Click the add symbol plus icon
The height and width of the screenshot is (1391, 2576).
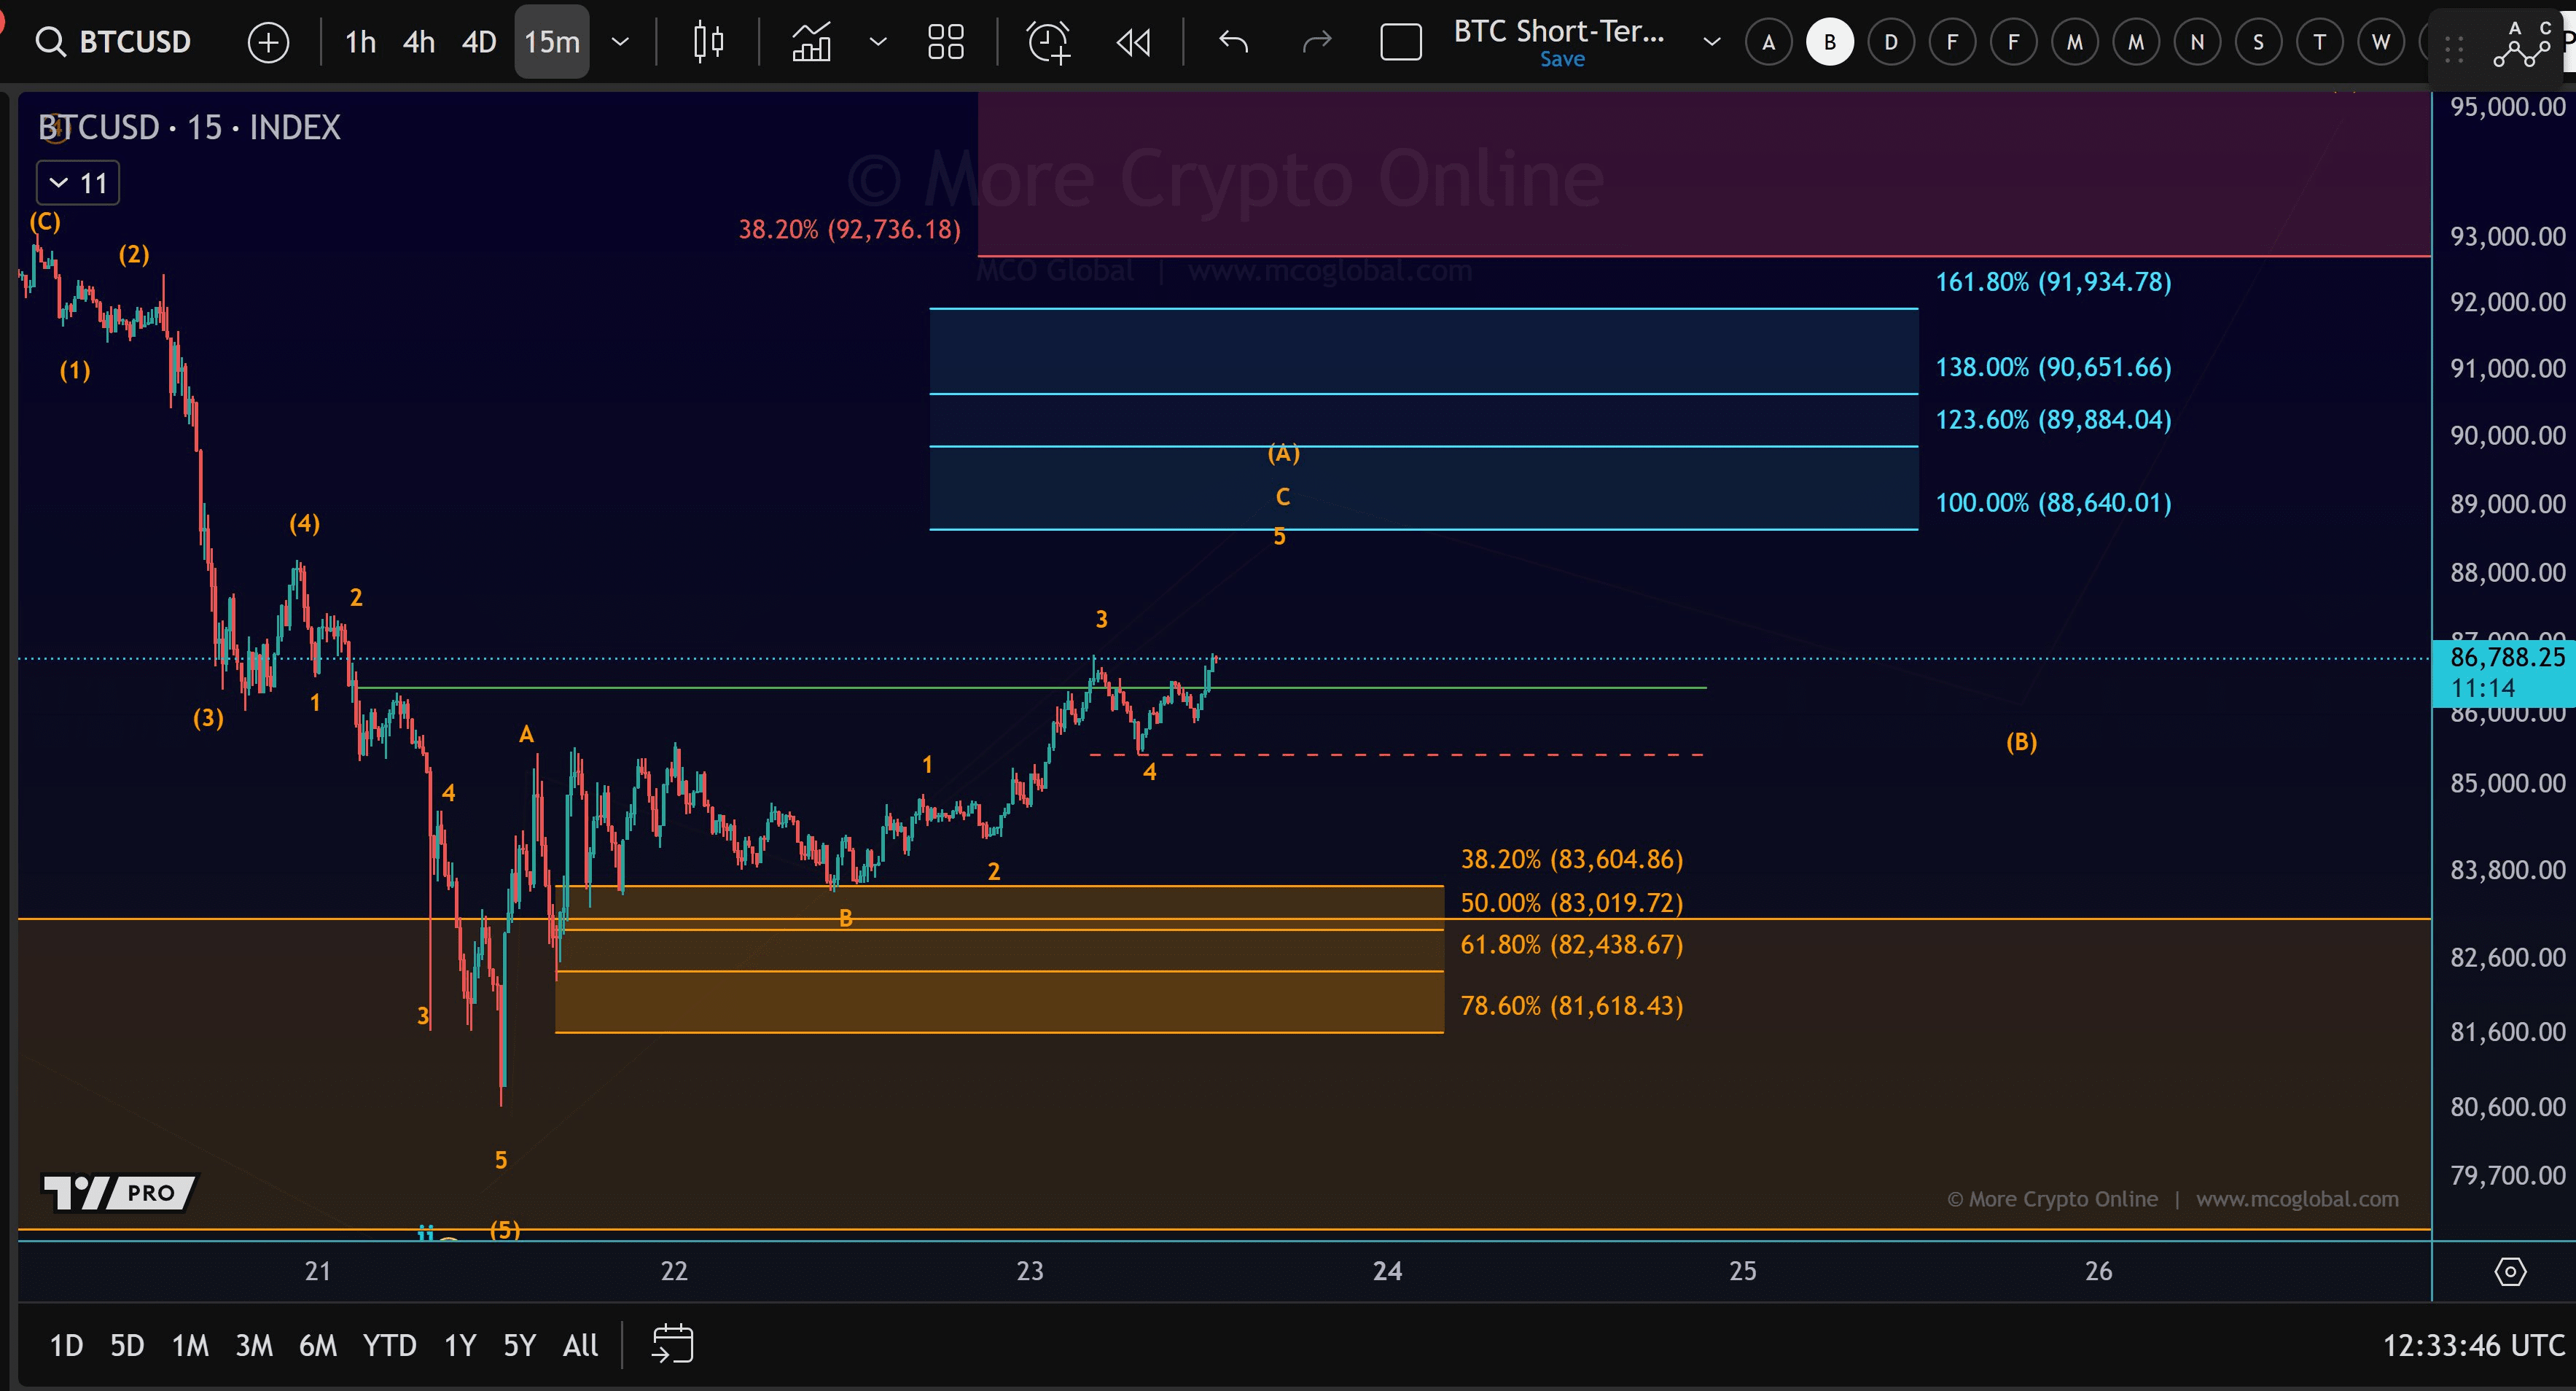pos(268,42)
